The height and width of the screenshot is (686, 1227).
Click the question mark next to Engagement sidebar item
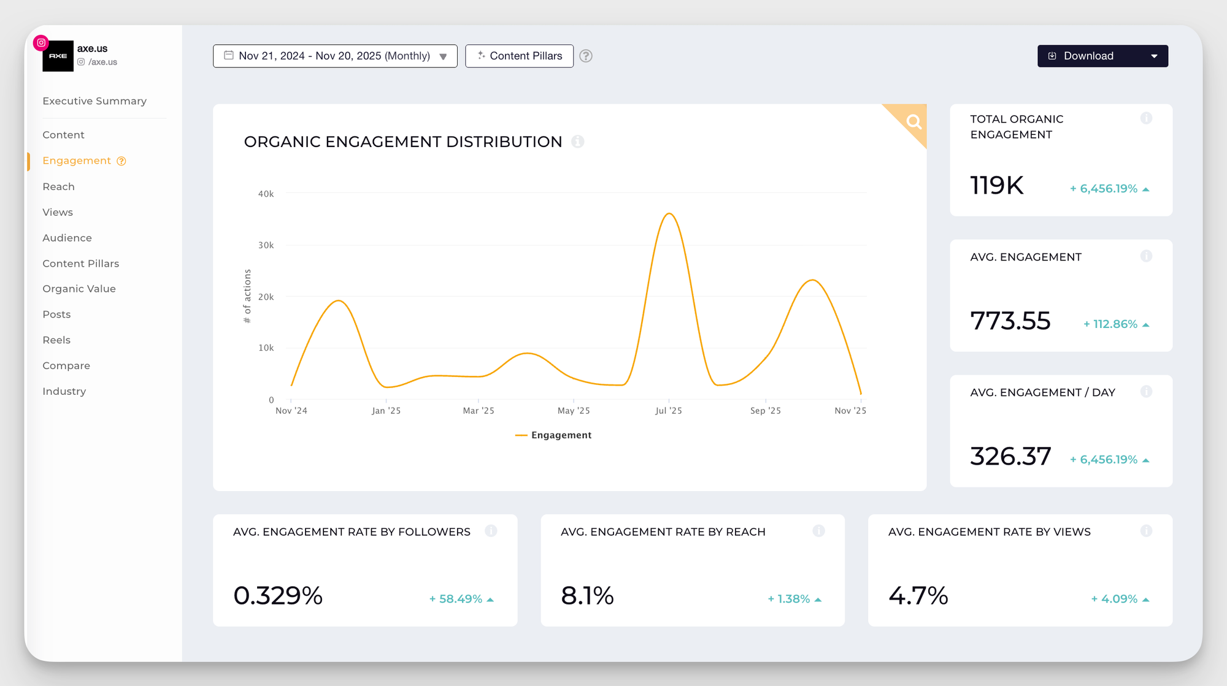(x=120, y=161)
